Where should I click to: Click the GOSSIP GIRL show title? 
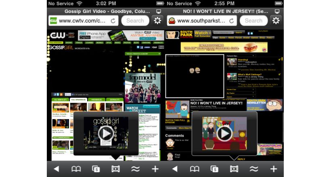pyautogui.click(x=61, y=48)
